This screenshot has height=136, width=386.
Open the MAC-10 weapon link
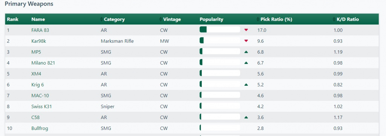[x=40, y=96]
